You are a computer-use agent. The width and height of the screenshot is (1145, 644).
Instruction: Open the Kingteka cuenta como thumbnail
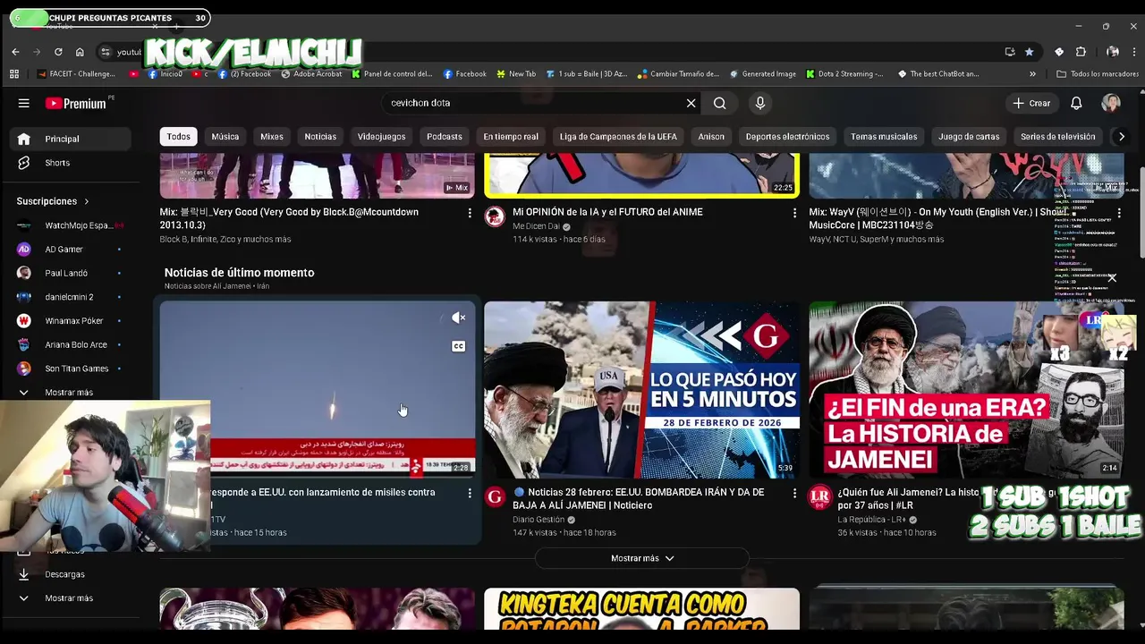click(x=641, y=608)
